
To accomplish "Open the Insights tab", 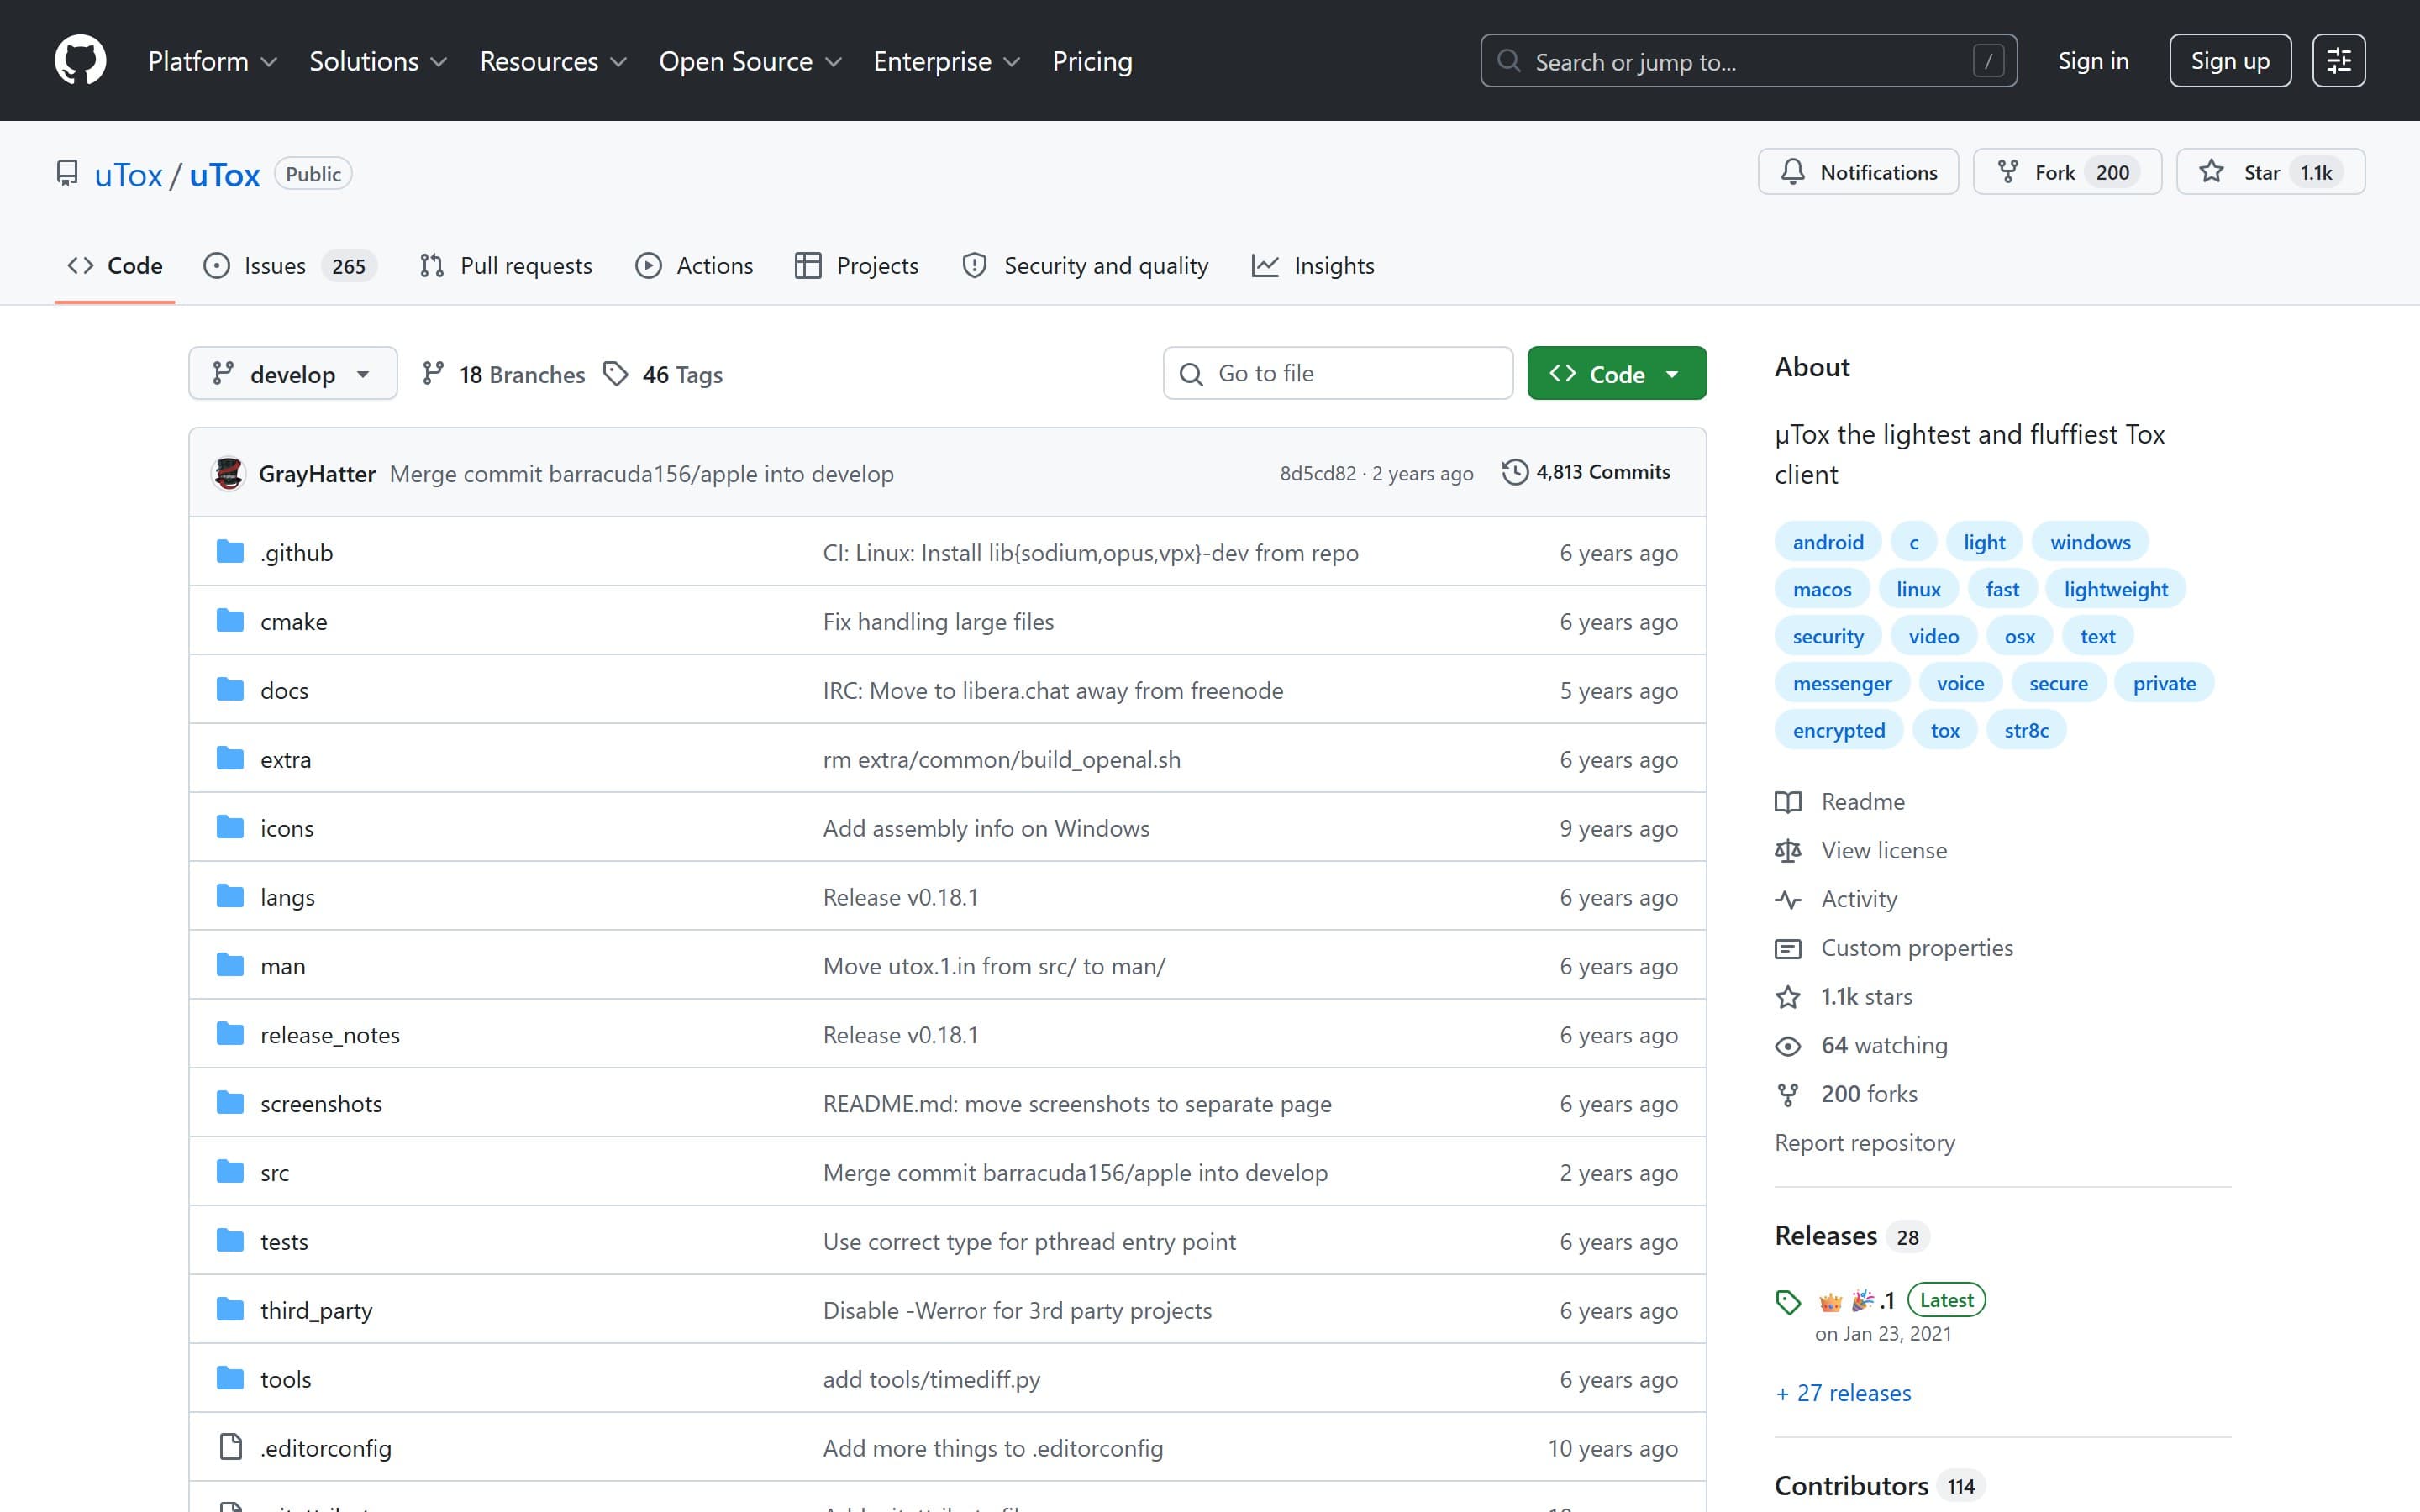I will click(x=1313, y=266).
